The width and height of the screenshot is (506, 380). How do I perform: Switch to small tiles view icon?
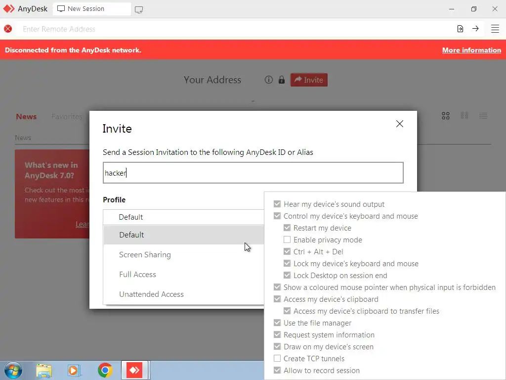[x=464, y=115]
